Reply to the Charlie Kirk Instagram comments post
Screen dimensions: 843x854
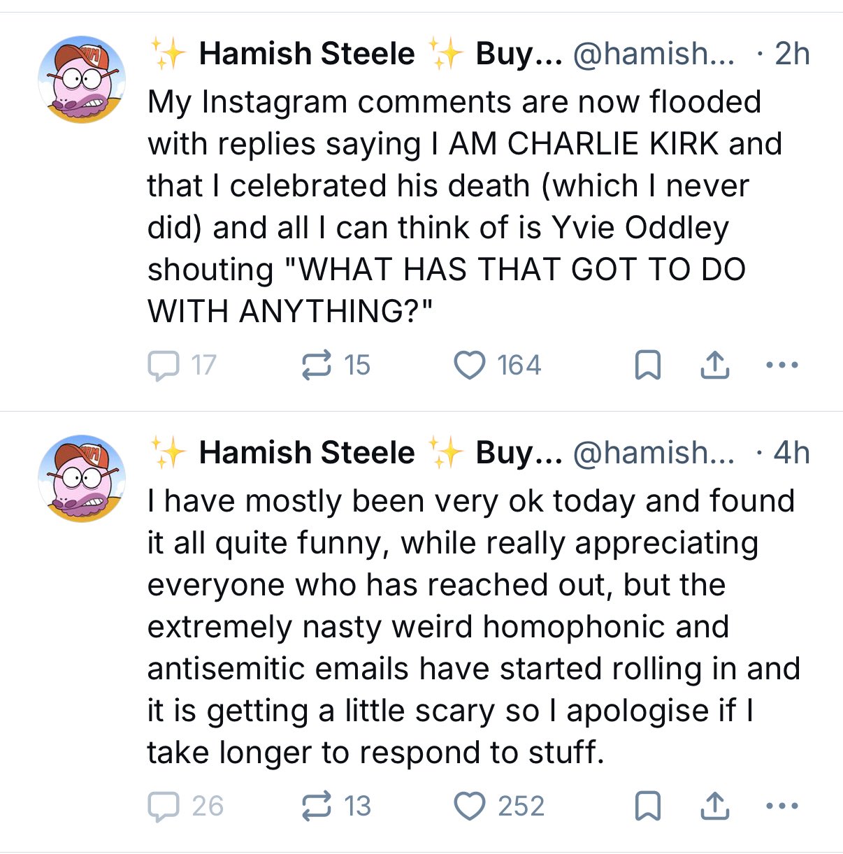pyautogui.click(x=164, y=366)
